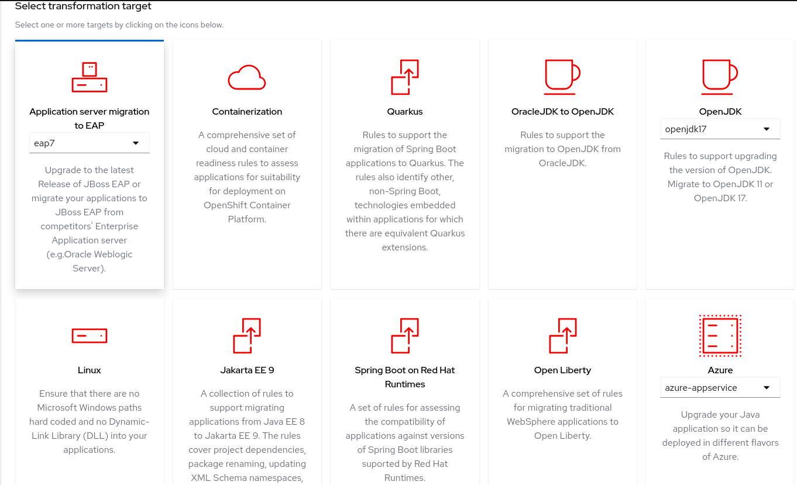Click the Azure card title

tap(720, 370)
